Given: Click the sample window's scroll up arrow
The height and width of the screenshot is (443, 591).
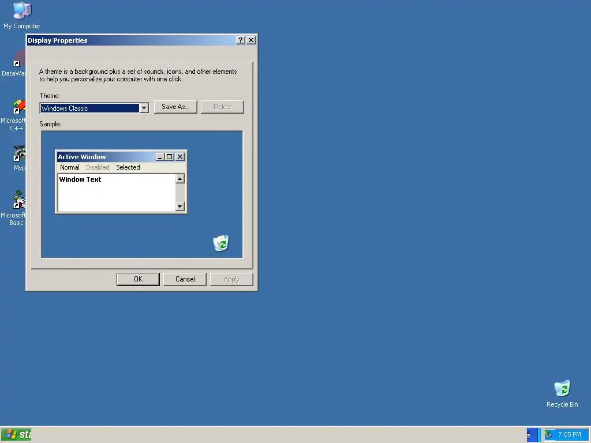Looking at the screenshot, I should pyautogui.click(x=180, y=179).
